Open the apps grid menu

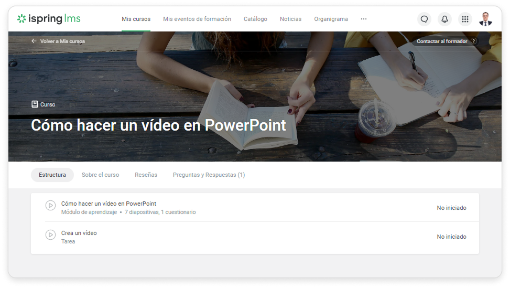click(x=464, y=19)
